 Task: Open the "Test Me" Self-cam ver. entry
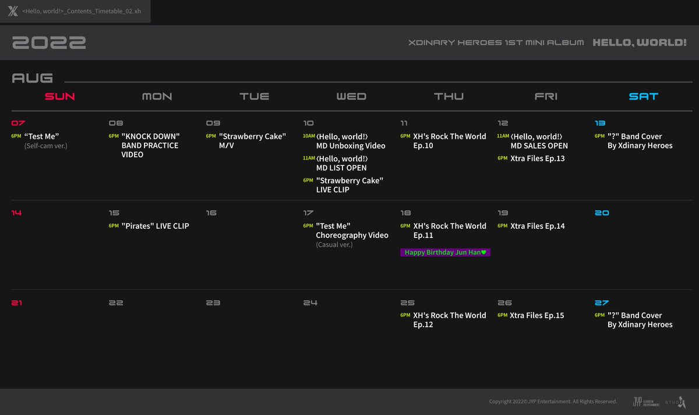tap(40, 141)
